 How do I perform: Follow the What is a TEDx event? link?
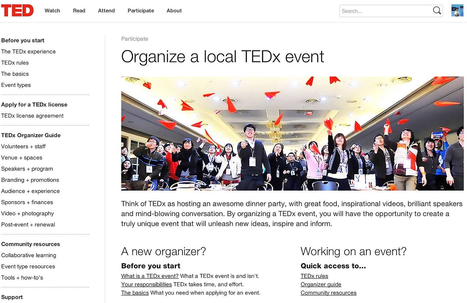(x=150, y=276)
